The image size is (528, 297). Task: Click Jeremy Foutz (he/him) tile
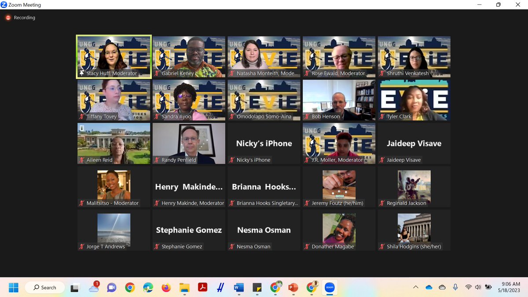click(339, 187)
